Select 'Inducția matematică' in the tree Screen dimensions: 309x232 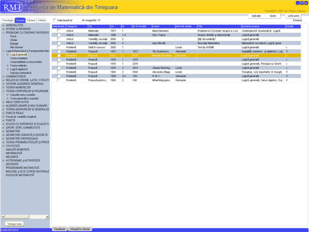pos(20,73)
